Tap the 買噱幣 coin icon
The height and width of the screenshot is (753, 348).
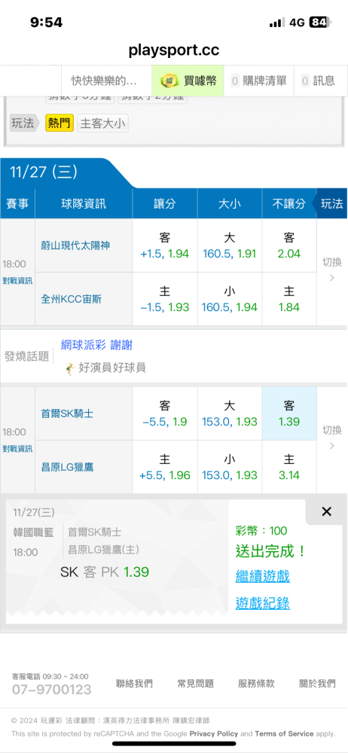pyautogui.click(x=169, y=81)
